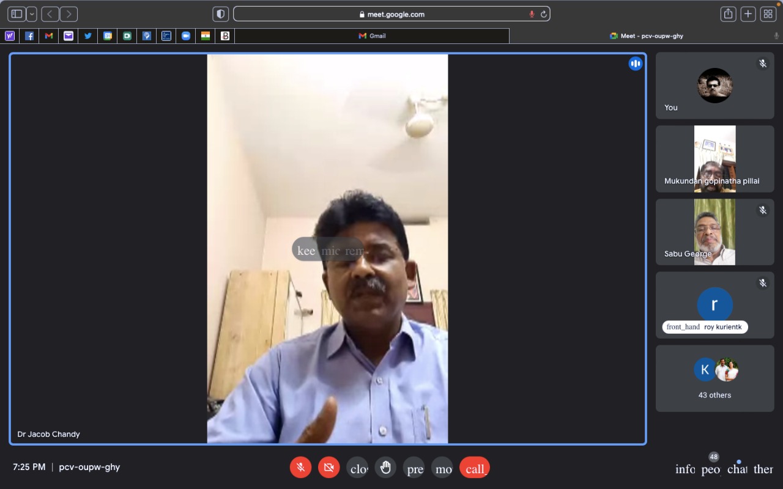Screen dimensions: 783x489
Task: Select your own 'You' participant tile
Action: tap(714, 86)
